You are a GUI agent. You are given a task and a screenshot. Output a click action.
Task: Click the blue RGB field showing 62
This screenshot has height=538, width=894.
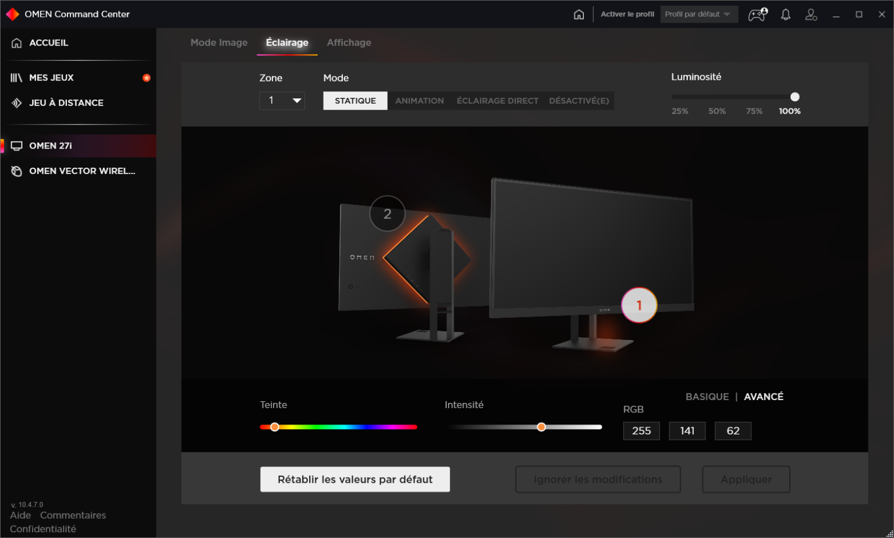coord(733,431)
